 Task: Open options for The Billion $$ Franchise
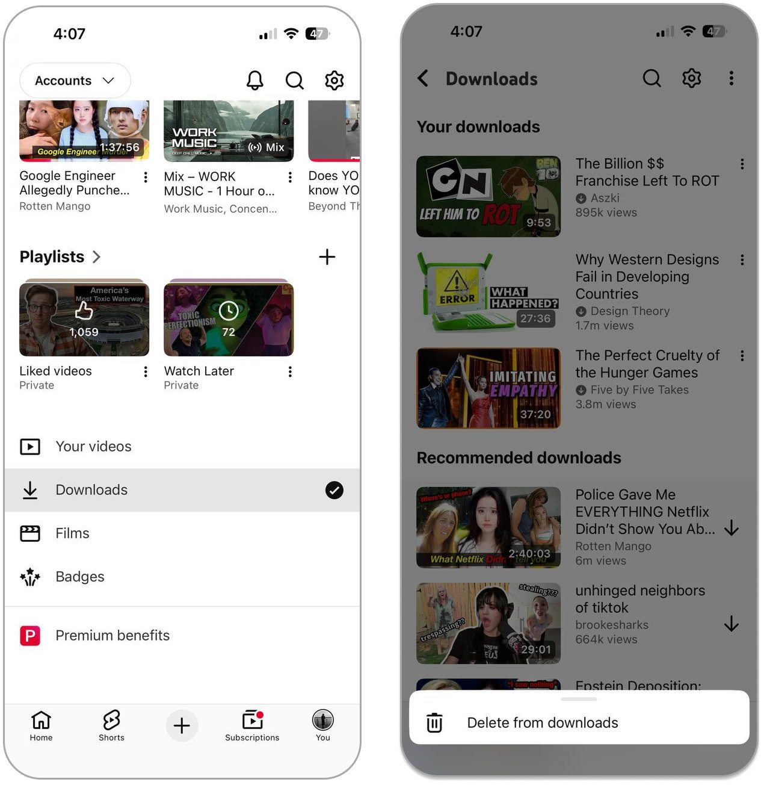pos(742,164)
